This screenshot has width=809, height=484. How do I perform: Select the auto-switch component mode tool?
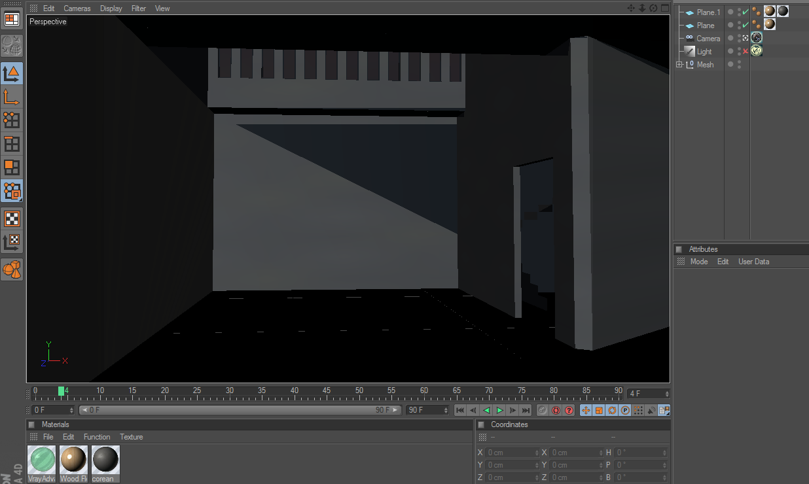12,190
